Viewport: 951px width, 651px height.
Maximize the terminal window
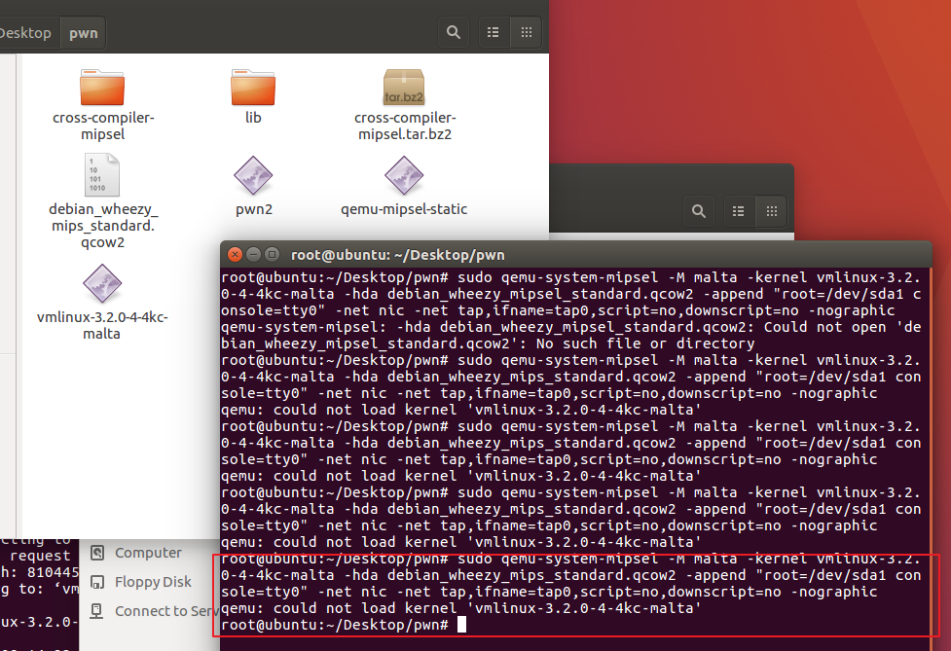(273, 255)
